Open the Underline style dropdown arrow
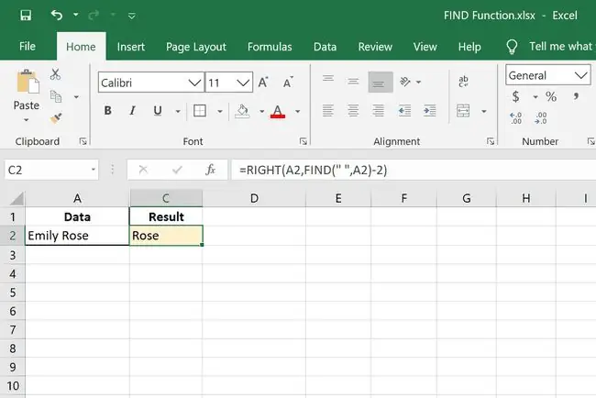The height and width of the screenshot is (398, 596). click(x=178, y=111)
